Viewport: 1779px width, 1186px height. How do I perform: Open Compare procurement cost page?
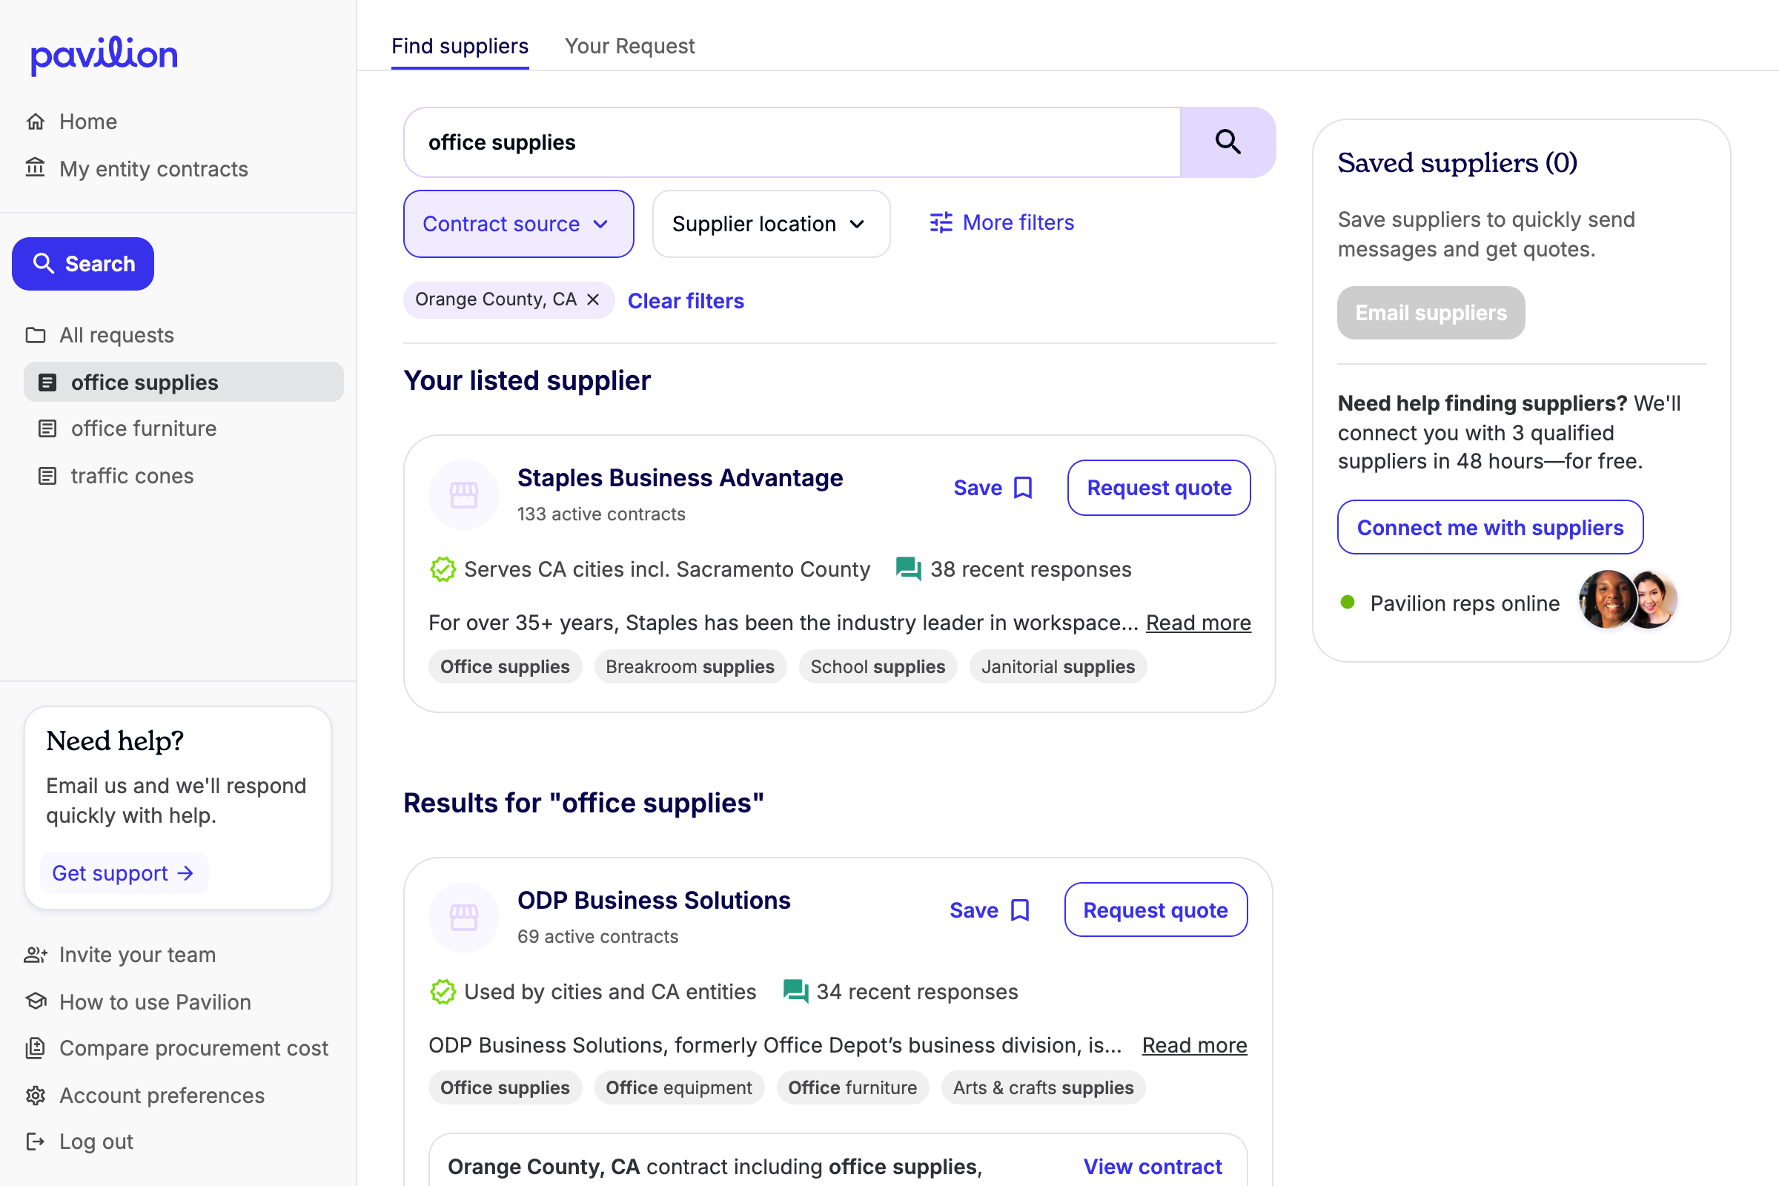193,1047
